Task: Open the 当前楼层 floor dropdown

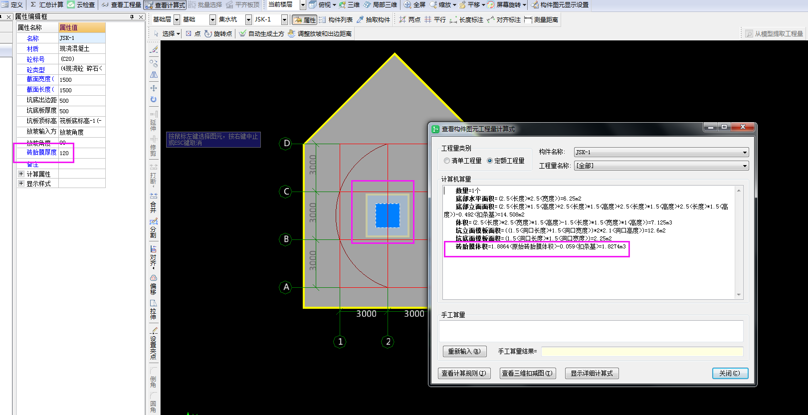Action: tap(303, 5)
